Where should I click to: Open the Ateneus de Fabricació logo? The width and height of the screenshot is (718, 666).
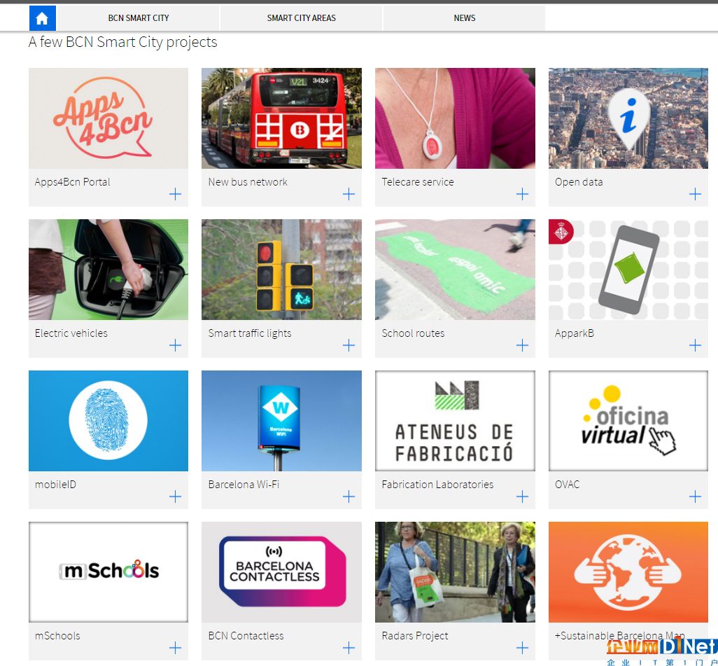(455, 421)
